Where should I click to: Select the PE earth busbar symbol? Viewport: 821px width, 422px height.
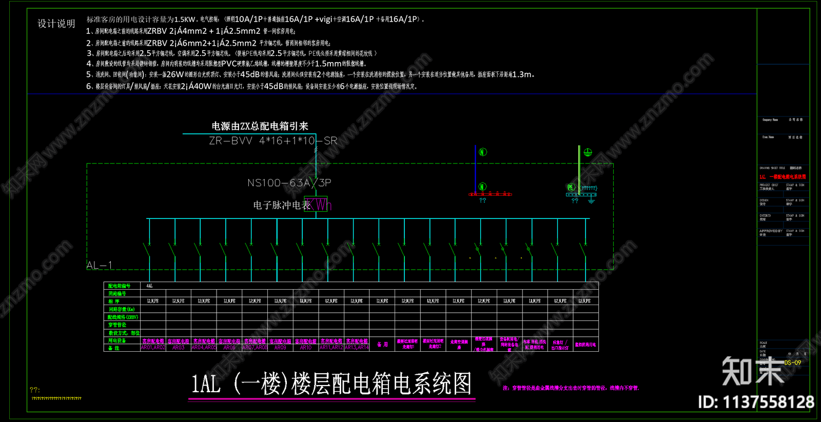click(x=581, y=194)
